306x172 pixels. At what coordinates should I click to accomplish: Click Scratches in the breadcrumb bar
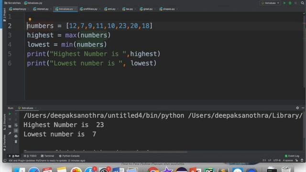(12, 3)
